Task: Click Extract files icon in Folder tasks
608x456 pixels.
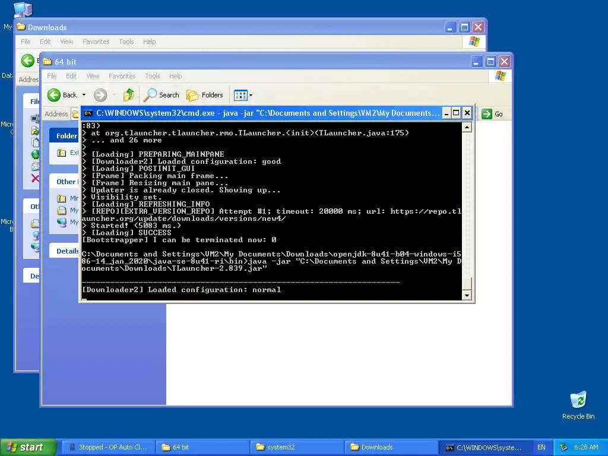Action: (x=61, y=153)
